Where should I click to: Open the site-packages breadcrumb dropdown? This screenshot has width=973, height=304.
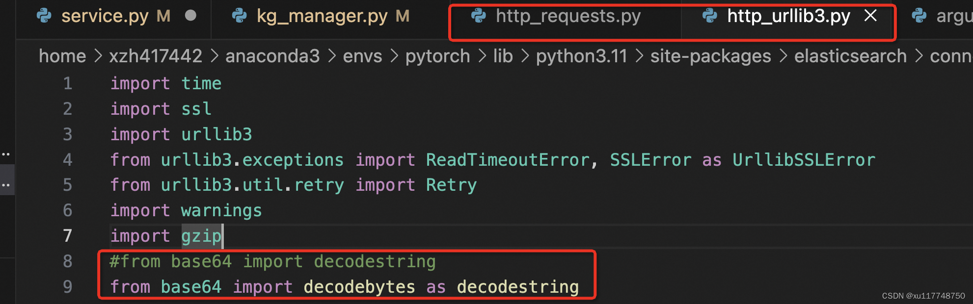710,55
